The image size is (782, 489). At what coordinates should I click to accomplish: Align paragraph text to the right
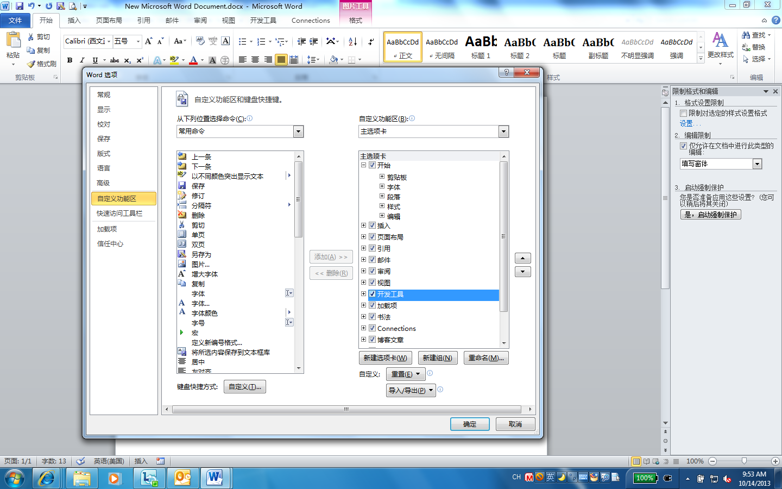pos(268,60)
